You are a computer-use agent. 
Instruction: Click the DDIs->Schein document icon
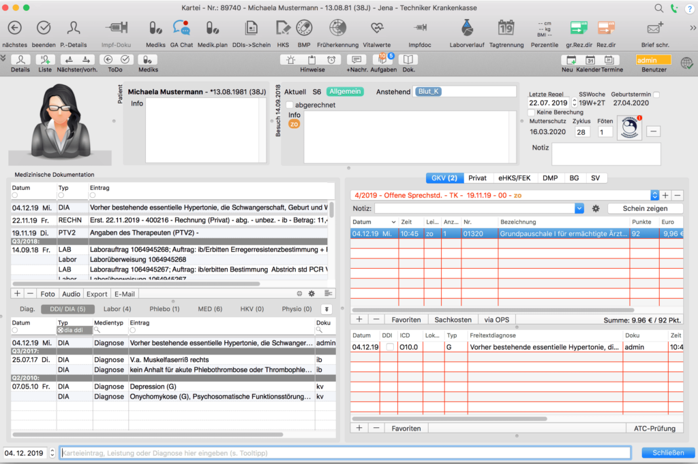(x=252, y=28)
